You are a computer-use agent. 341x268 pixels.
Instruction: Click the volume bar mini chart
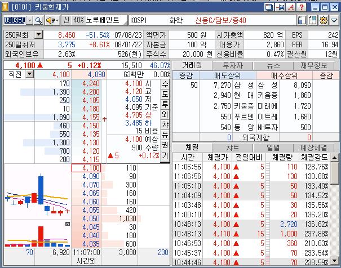click(x=38, y=234)
